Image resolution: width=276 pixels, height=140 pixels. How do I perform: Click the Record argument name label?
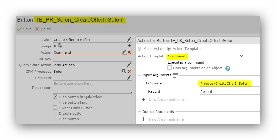pyautogui.click(x=154, y=91)
